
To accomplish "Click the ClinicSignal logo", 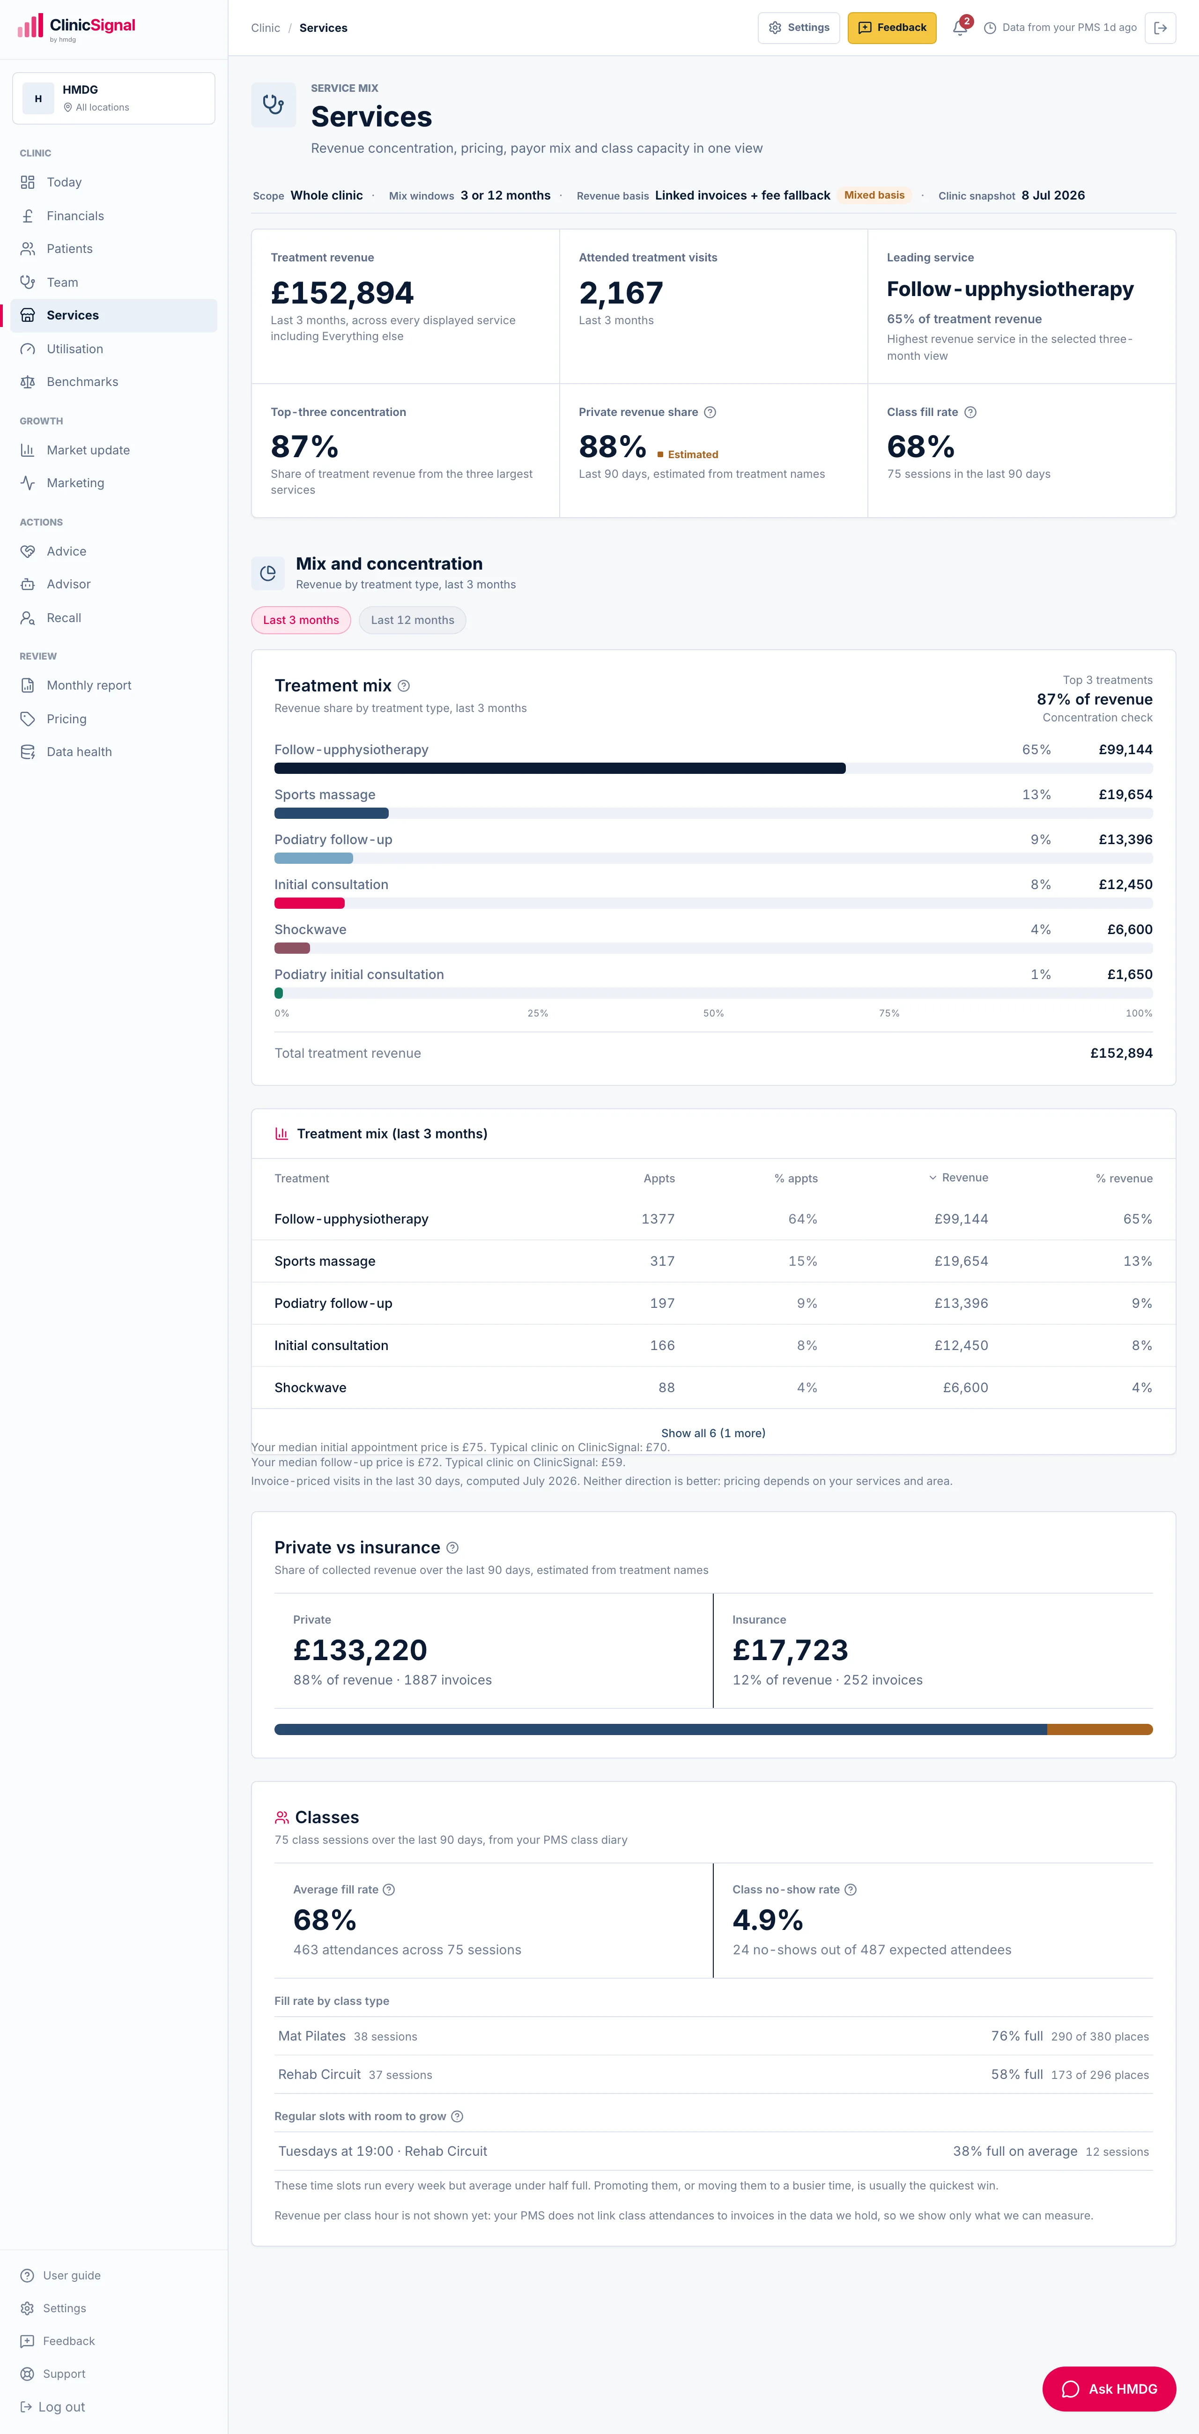I will (76, 27).
